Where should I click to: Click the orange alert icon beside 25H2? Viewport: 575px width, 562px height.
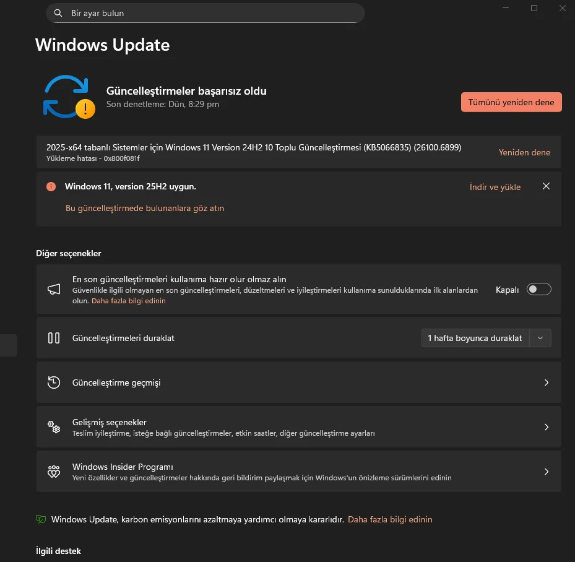click(51, 187)
